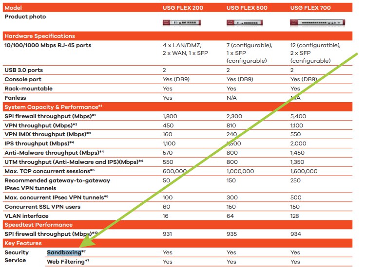The width and height of the screenshot is (365, 267).
Task: Click the highlighted 'Sandboxing' feature label
Action: [64, 252]
